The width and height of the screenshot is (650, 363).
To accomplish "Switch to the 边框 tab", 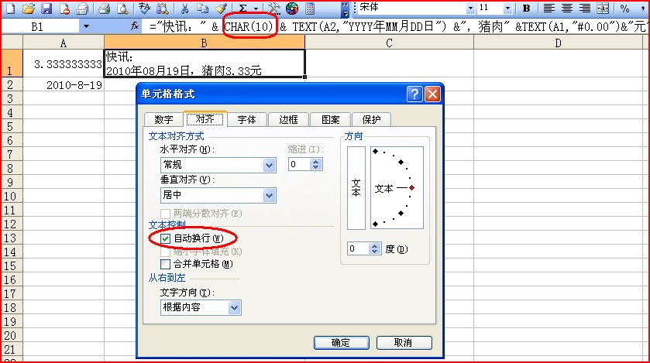I will (x=288, y=119).
